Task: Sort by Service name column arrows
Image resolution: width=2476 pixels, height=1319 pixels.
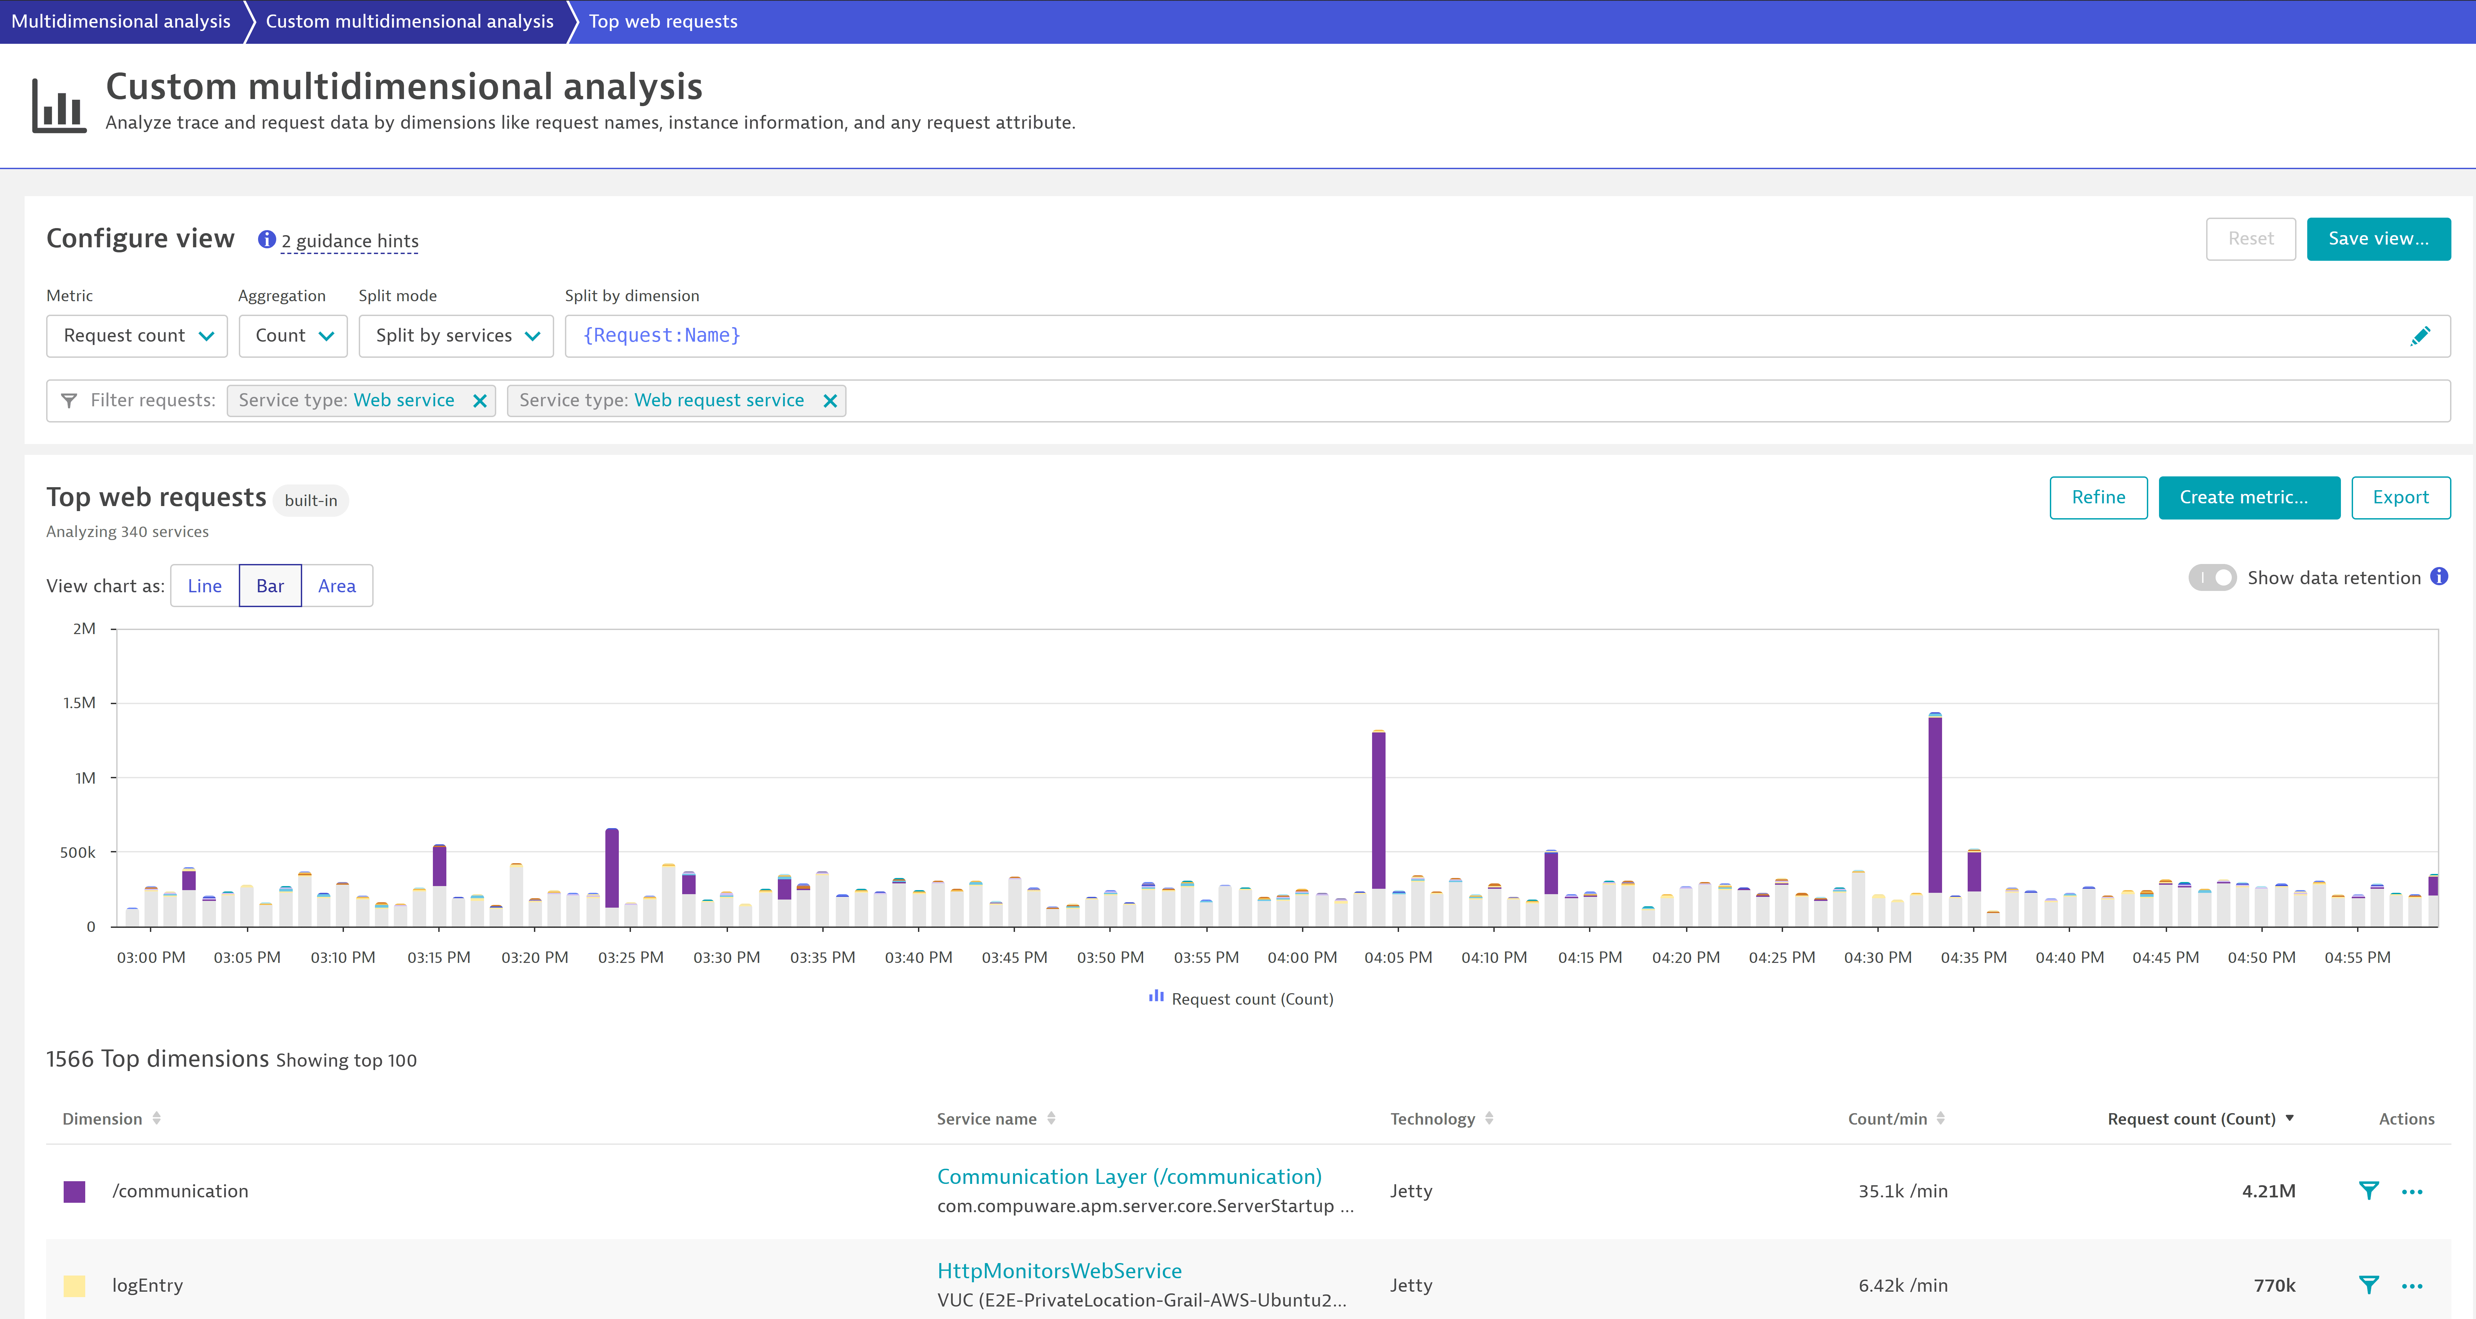Action: (x=1051, y=1118)
